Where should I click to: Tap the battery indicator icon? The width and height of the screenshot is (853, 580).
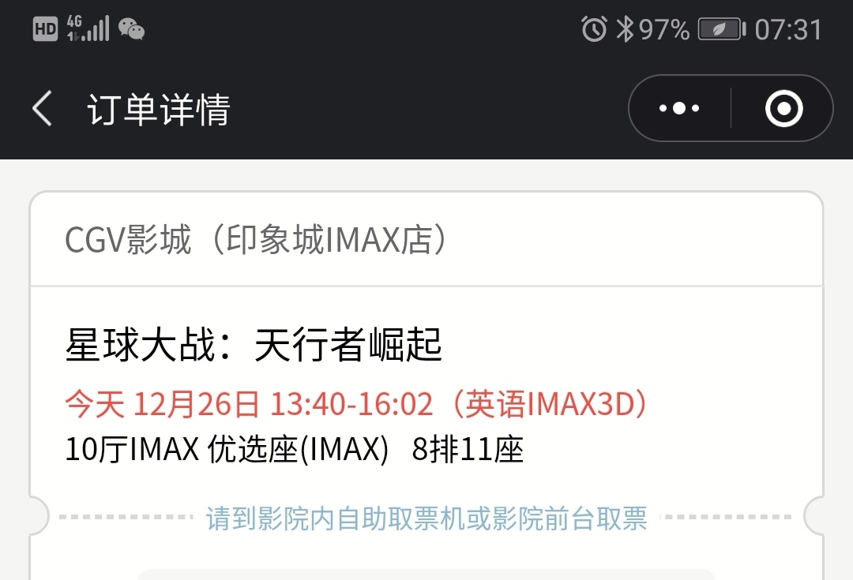[721, 29]
